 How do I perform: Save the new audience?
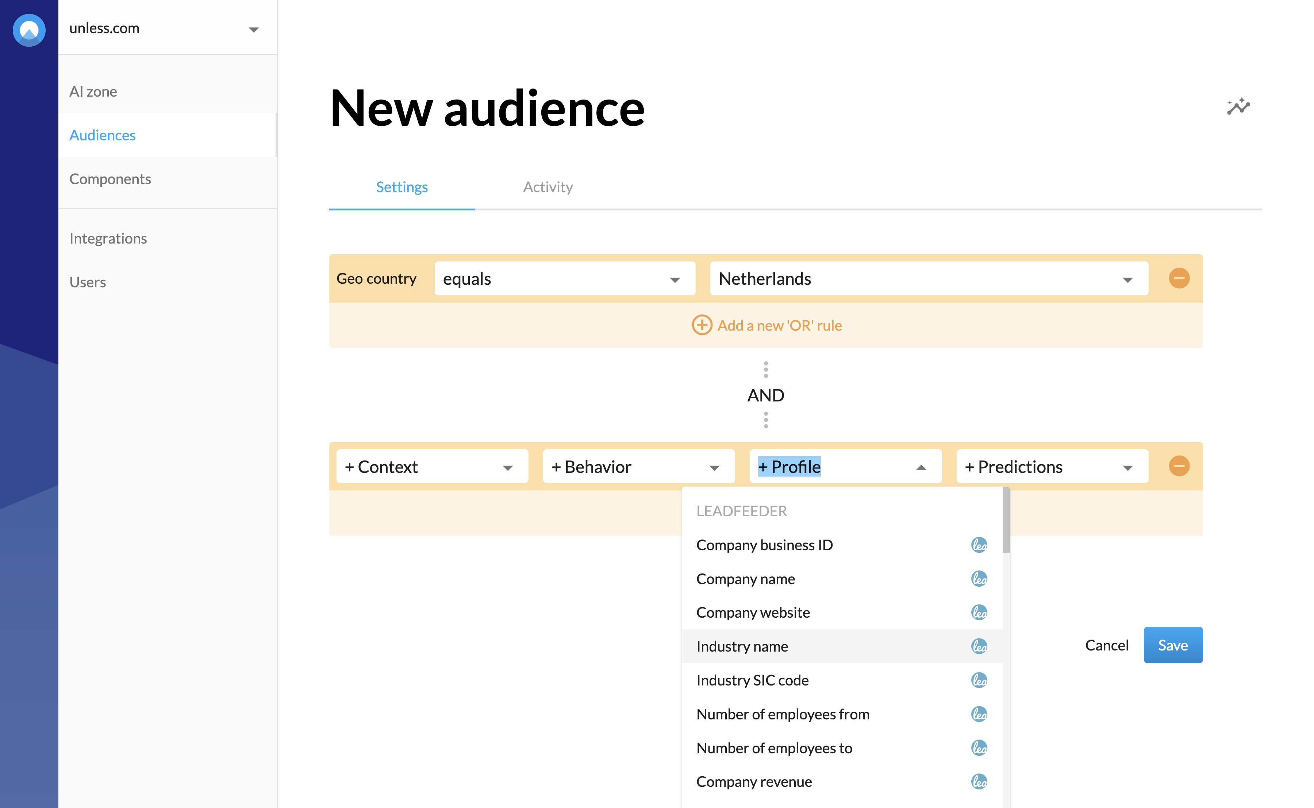[1173, 645]
